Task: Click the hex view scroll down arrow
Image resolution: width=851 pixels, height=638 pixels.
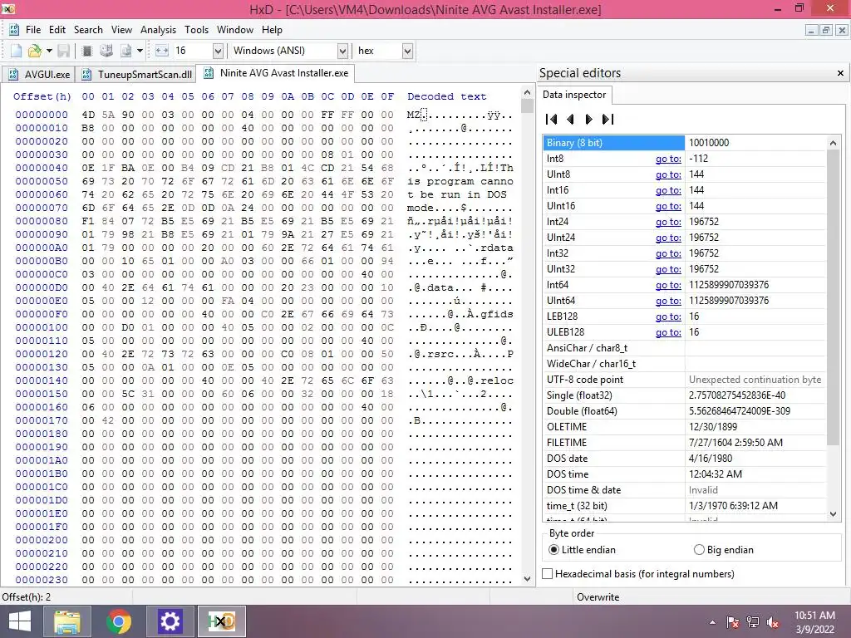Action: tap(527, 578)
